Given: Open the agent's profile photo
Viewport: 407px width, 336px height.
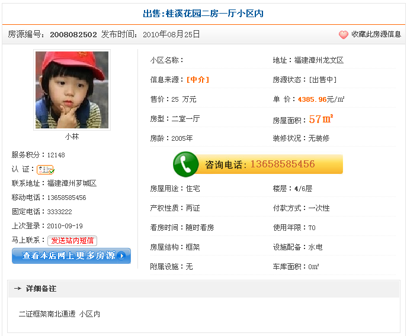Looking at the screenshot, I should (x=72, y=90).
